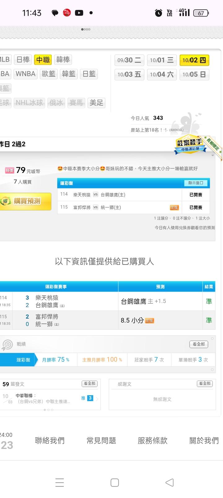Open the 常見問題 footer link
Viewport: 223px width, 498px height.
click(101, 440)
